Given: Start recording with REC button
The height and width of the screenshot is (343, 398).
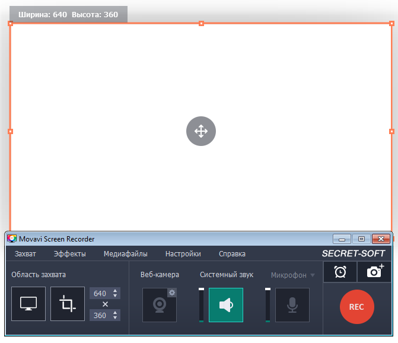Looking at the screenshot, I should 357,307.
